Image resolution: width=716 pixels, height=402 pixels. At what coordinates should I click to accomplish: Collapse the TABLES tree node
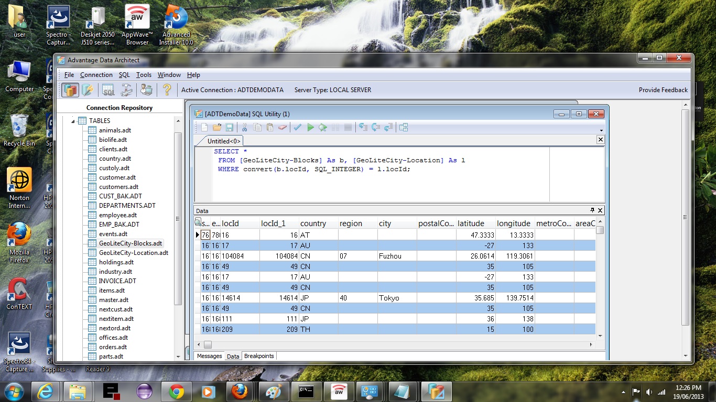(73, 121)
